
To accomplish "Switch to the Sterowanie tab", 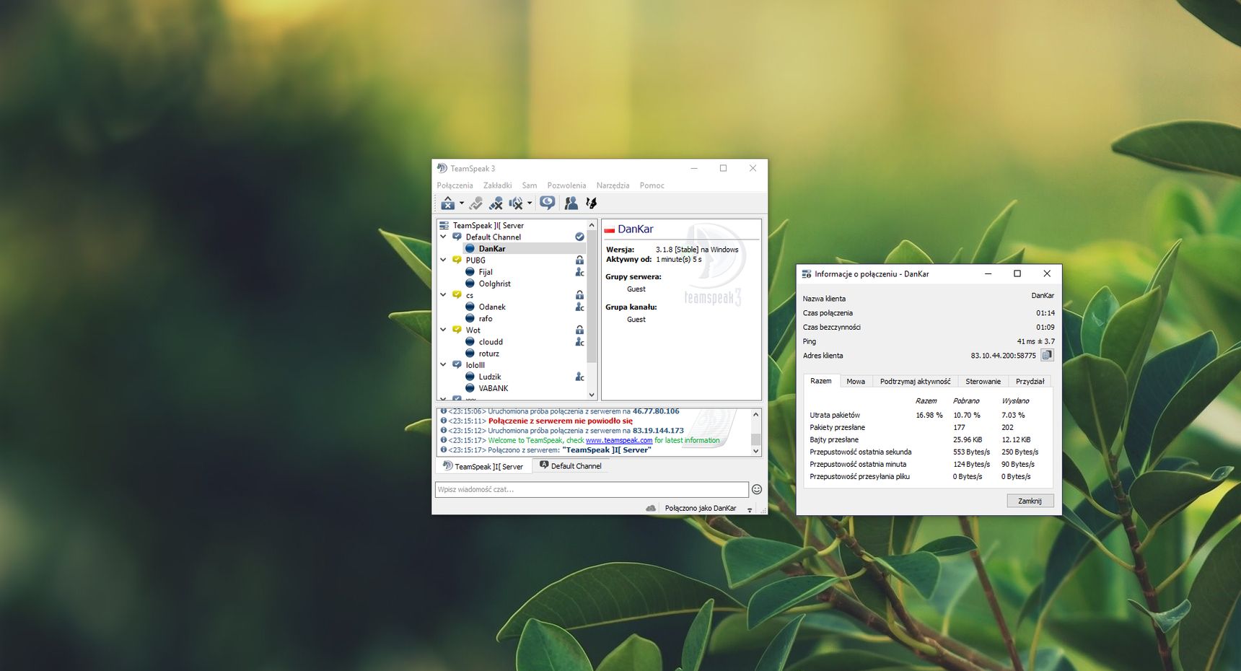I will 983,382.
